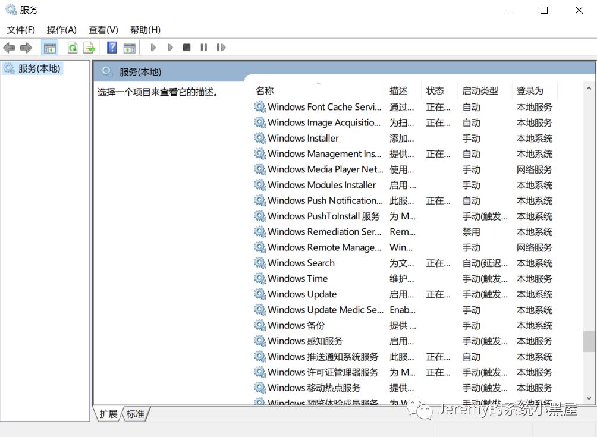Image resolution: width=597 pixels, height=437 pixels.
Task: Select the Windows 感知服务 service
Action: (306, 341)
